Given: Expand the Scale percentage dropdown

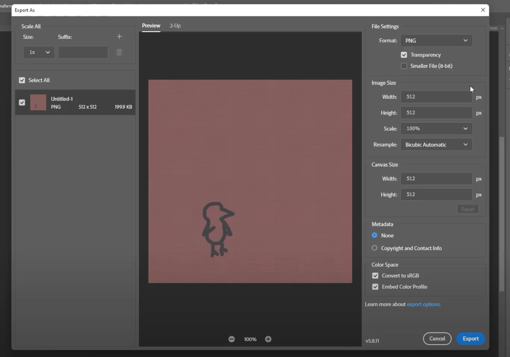Looking at the screenshot, I should tap(436, 129).
